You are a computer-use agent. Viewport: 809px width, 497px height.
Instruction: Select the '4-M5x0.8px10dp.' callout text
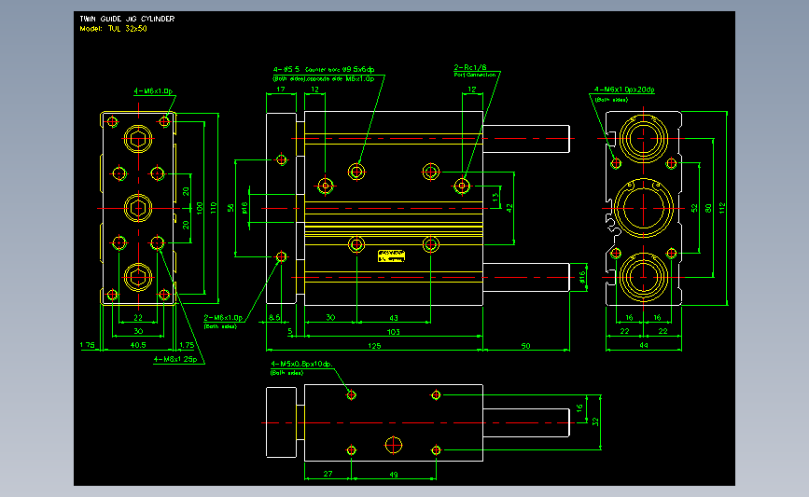[301, 364]
